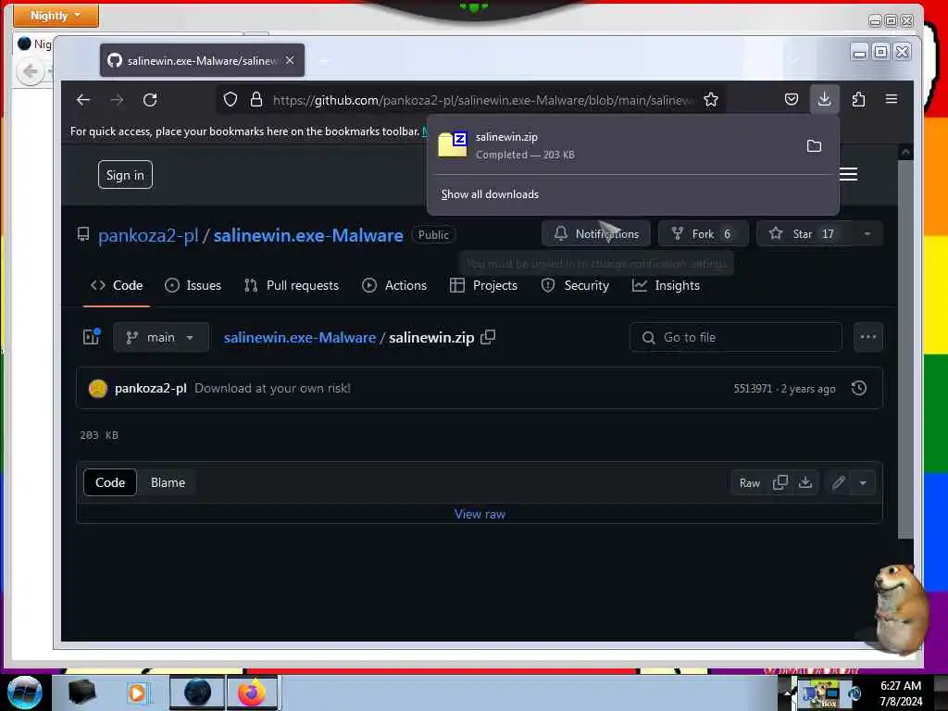Open commit hash 5513971
The image size is (948, 711).
point(752,389)
